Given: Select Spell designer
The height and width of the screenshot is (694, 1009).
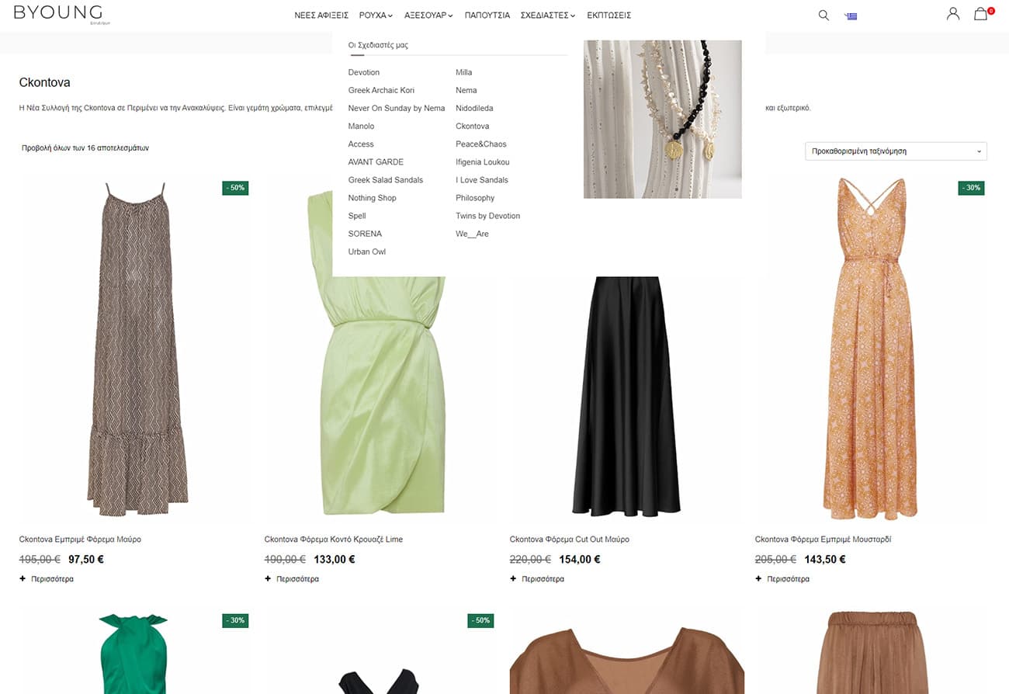Looking at the screenshot, I should (x=357, y=215).
